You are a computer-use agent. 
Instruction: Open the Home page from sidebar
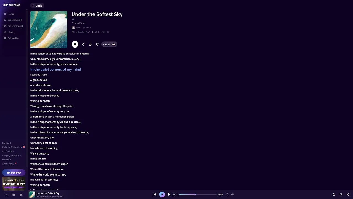9,14
